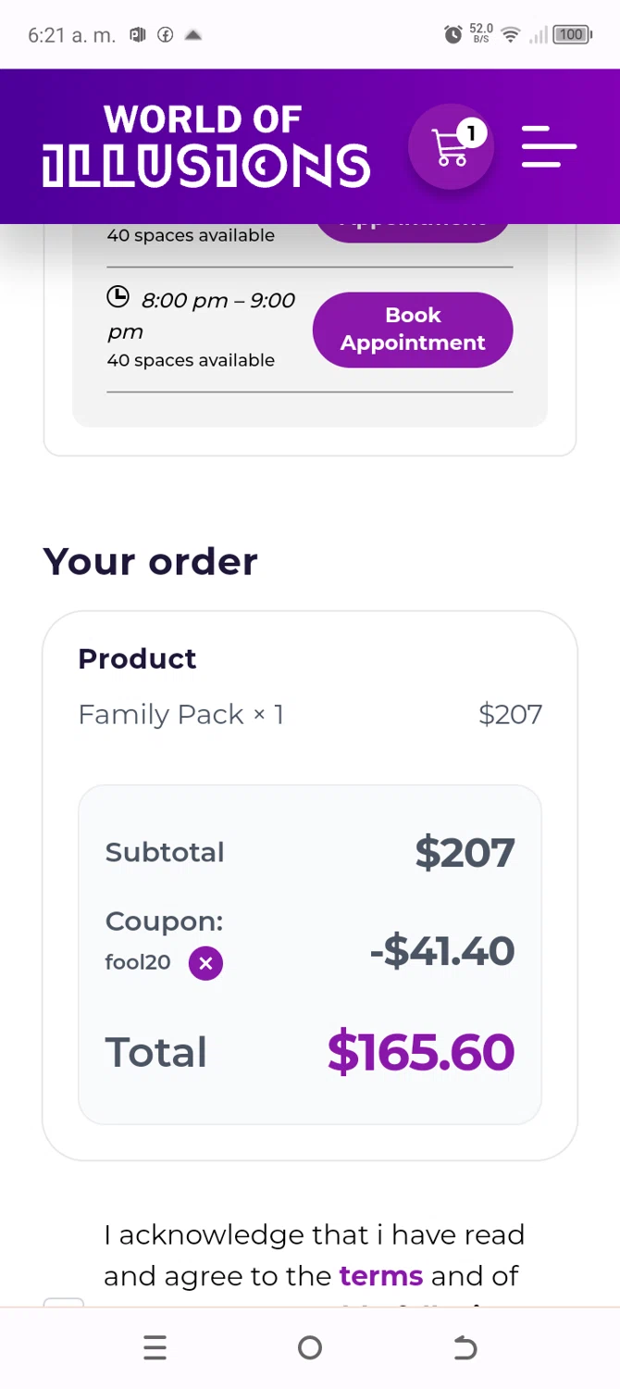Tap the cart item count badge
This screenshot has height=1389, width=620.
click(471, 133)
